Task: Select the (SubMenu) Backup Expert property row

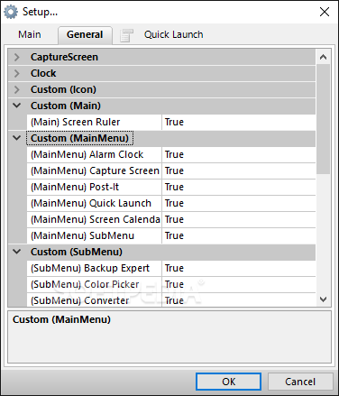Action: [171, 268]
